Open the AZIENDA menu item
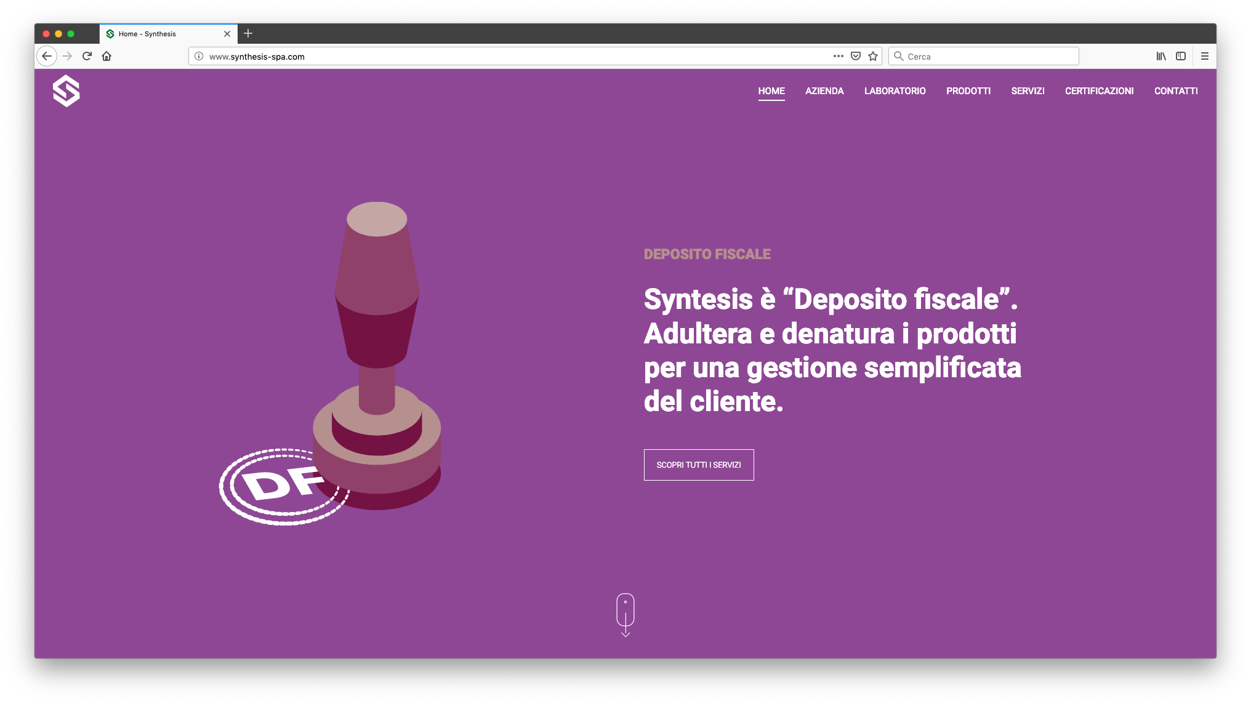 (824, 91)
